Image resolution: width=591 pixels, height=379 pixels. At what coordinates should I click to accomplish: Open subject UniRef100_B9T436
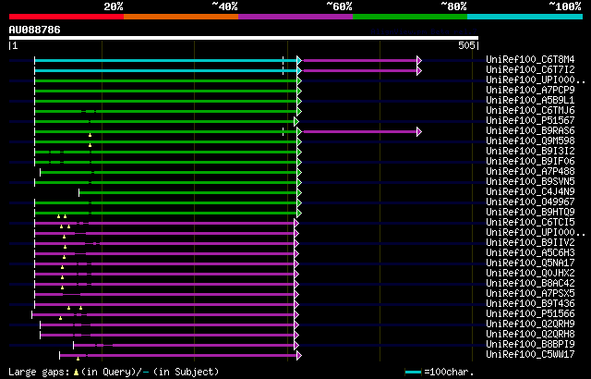(x=530, y=304)
